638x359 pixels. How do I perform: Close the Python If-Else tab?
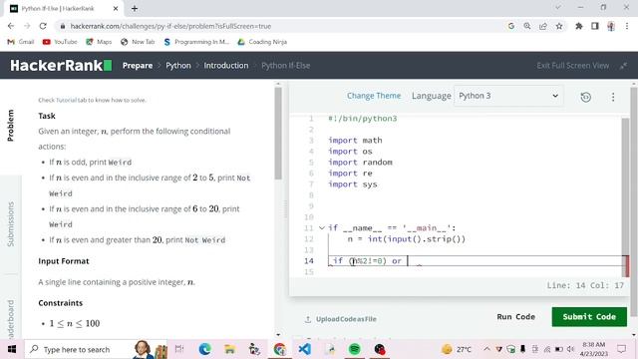coord(116,8)
